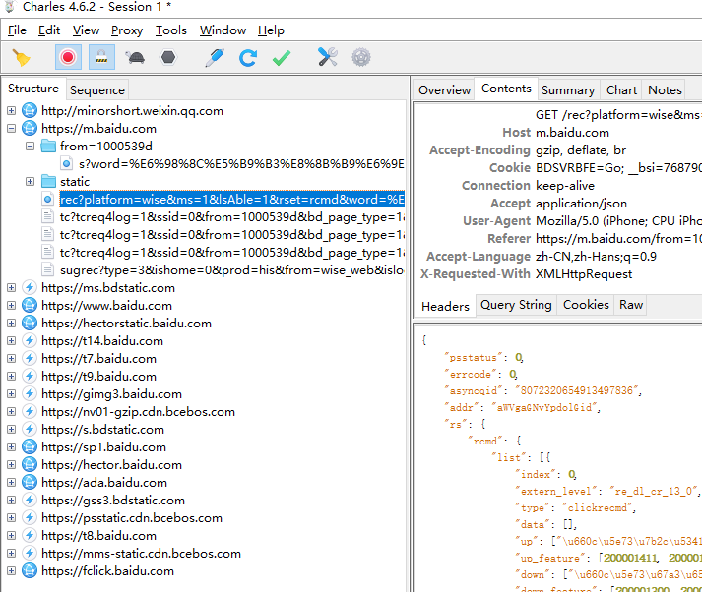Image resolution: width=702 pixels, height=592 pixels.
Task: Expand the ms.bdstatic.com node
Action: click(12, 287)
